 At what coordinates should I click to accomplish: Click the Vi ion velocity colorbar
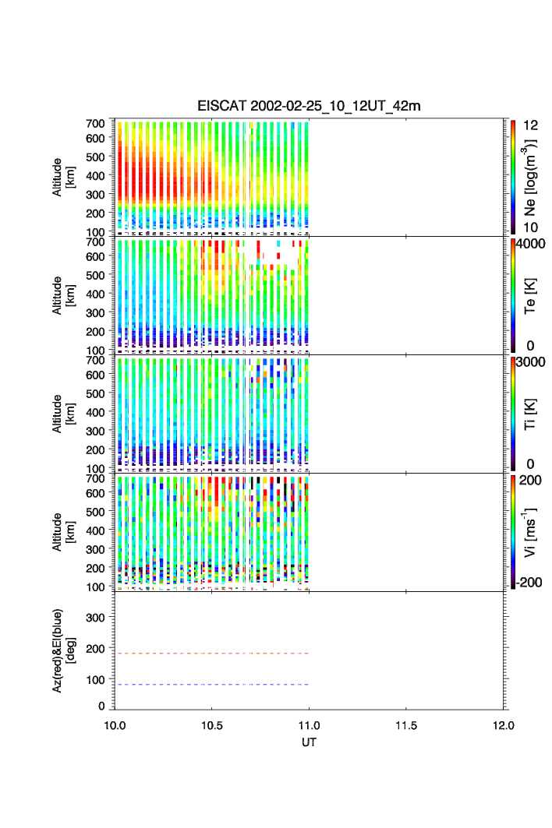[x=513, y=532]
